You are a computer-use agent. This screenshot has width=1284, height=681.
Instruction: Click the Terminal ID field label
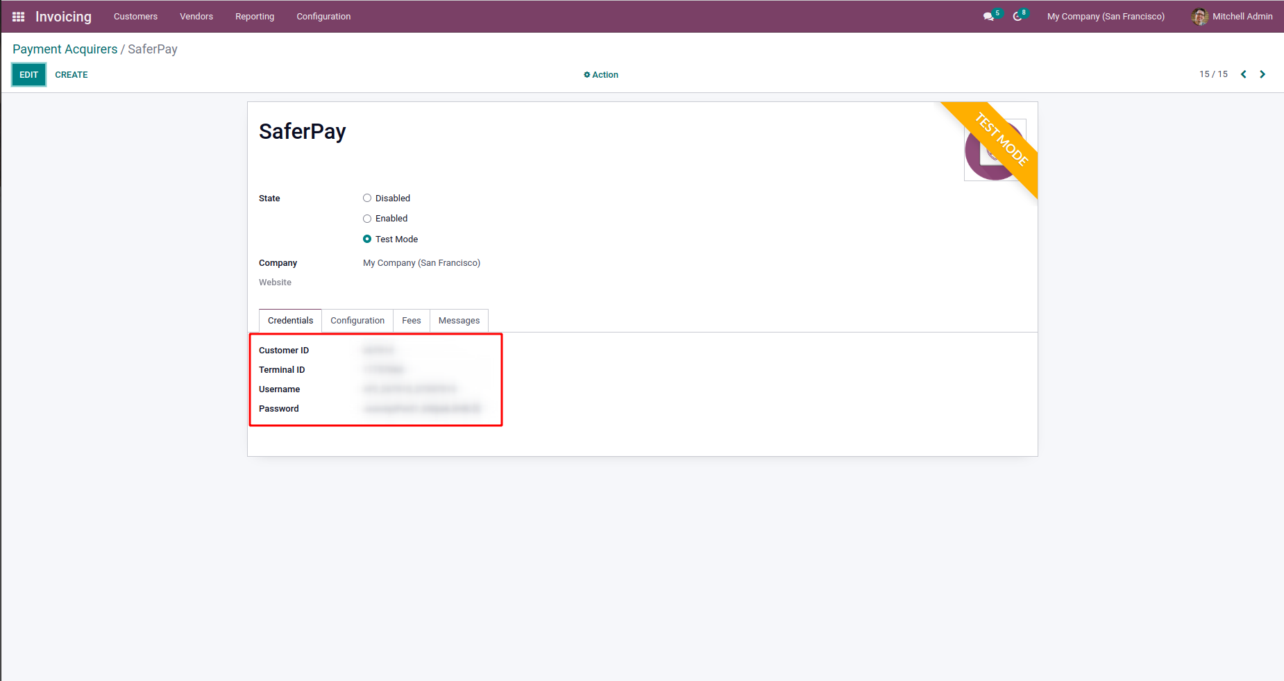coord(282,370)
